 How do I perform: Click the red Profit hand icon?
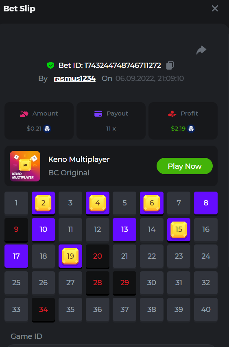172,113
